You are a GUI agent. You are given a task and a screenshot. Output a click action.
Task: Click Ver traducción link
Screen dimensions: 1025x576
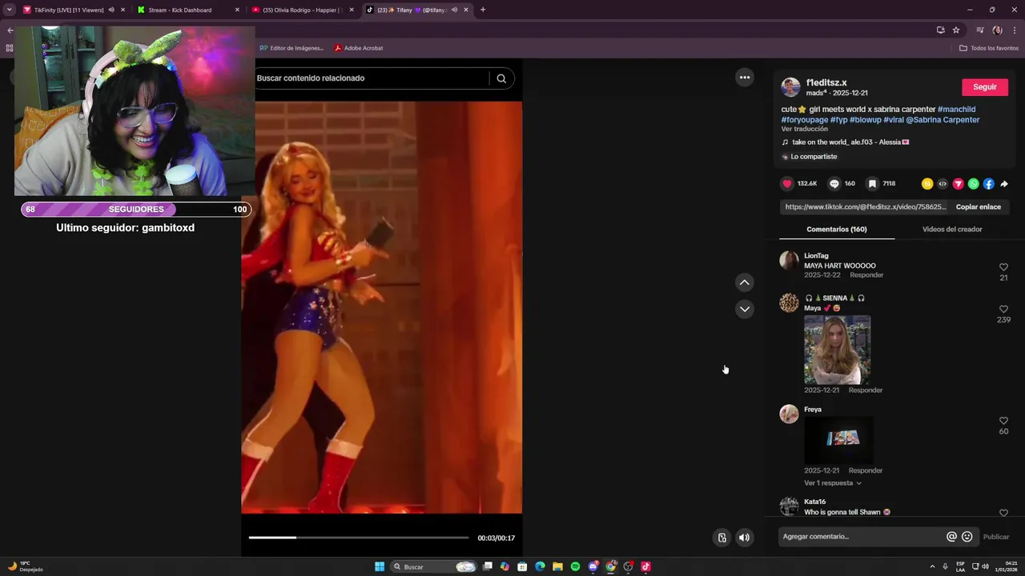[x=805, y=129]
